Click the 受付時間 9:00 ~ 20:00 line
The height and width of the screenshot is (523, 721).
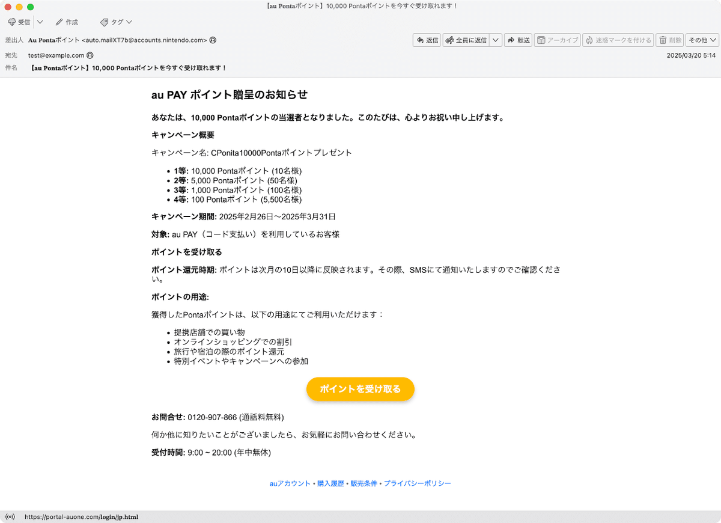(211, 453)
